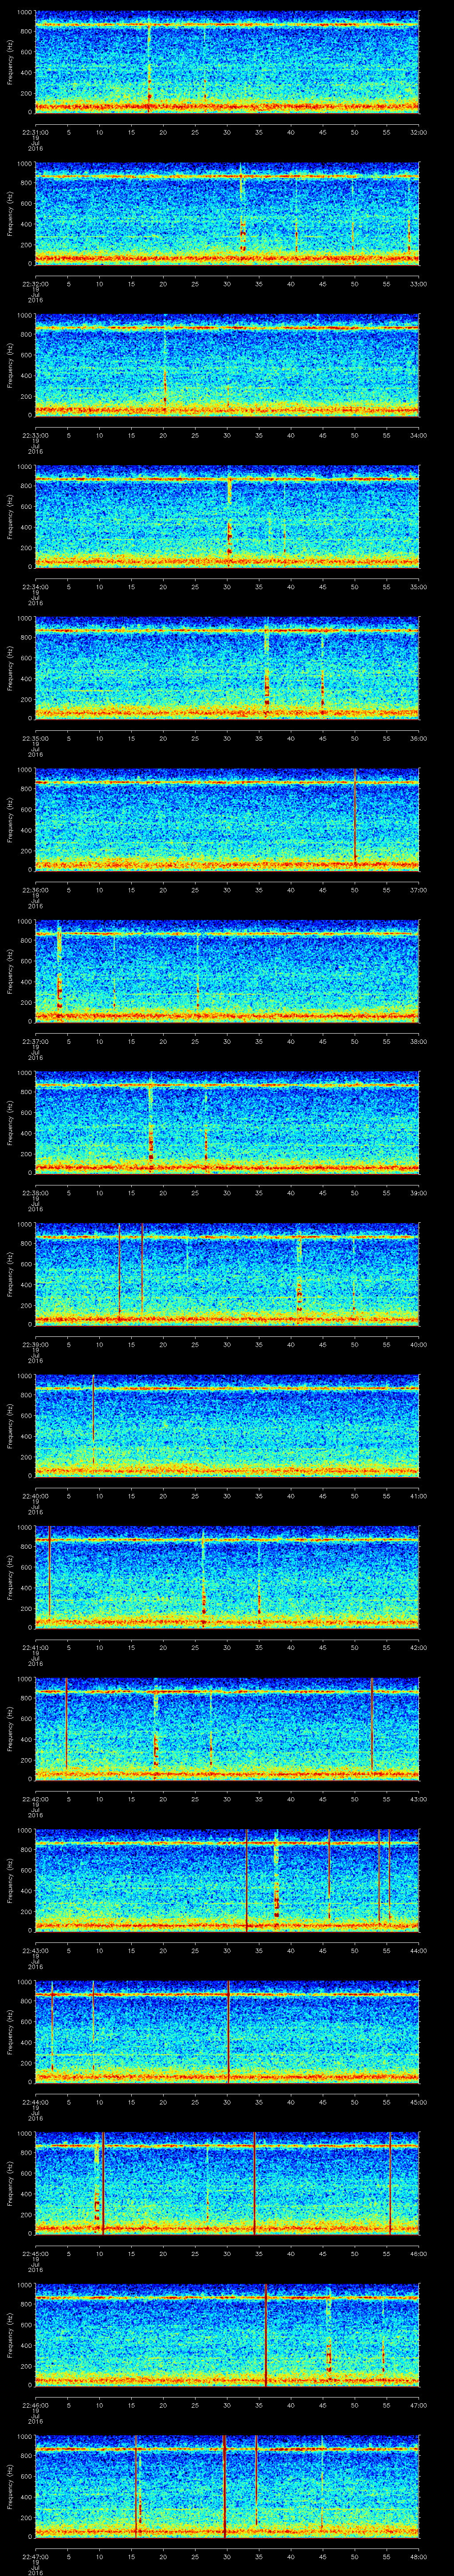454x2576 pixels.
Task: Click the spectrogram panel starting at 22:46:00
Action: (x=227, y=2334)
